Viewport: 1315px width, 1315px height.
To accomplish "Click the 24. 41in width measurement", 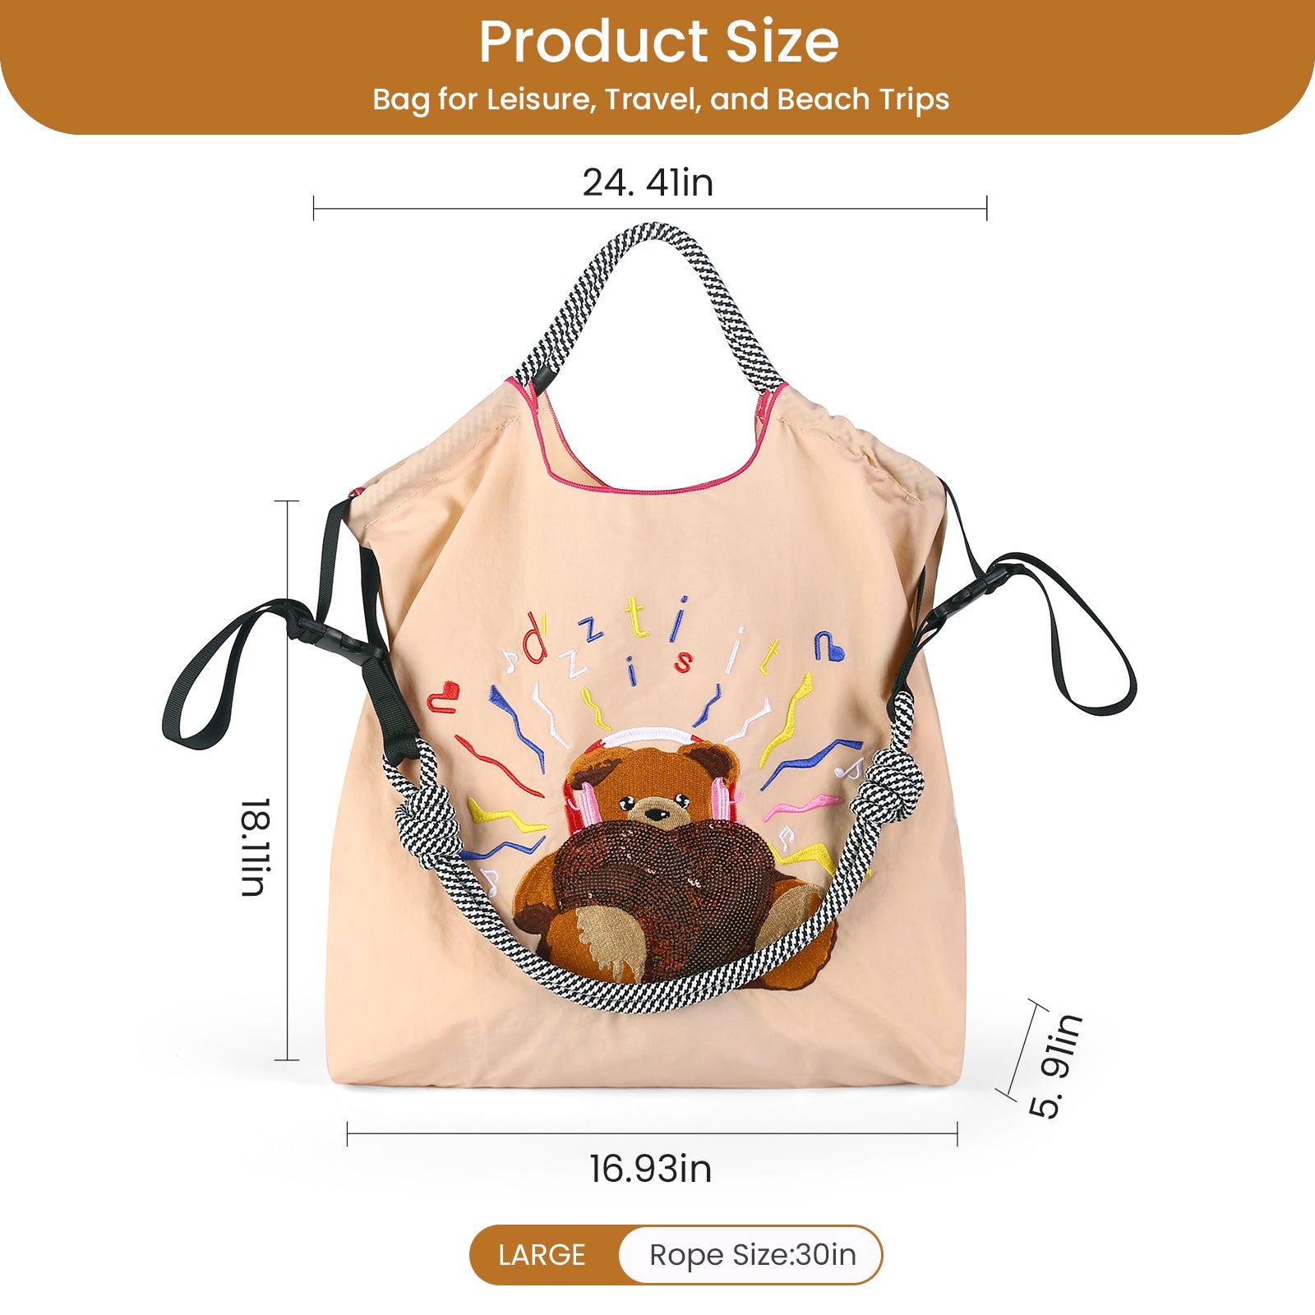I will point(648,182).
